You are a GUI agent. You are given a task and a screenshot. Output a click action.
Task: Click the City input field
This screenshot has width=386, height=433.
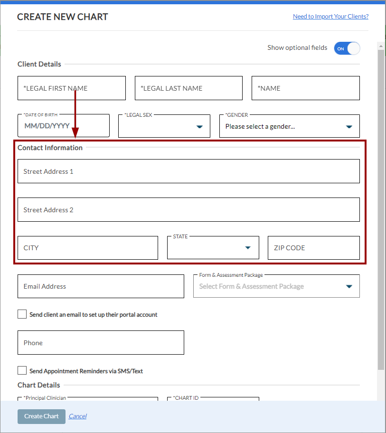tap(87, 248)
